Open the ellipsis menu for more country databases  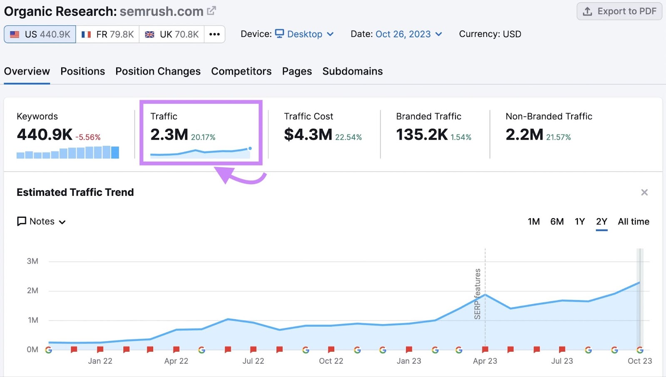pos(214,34)
